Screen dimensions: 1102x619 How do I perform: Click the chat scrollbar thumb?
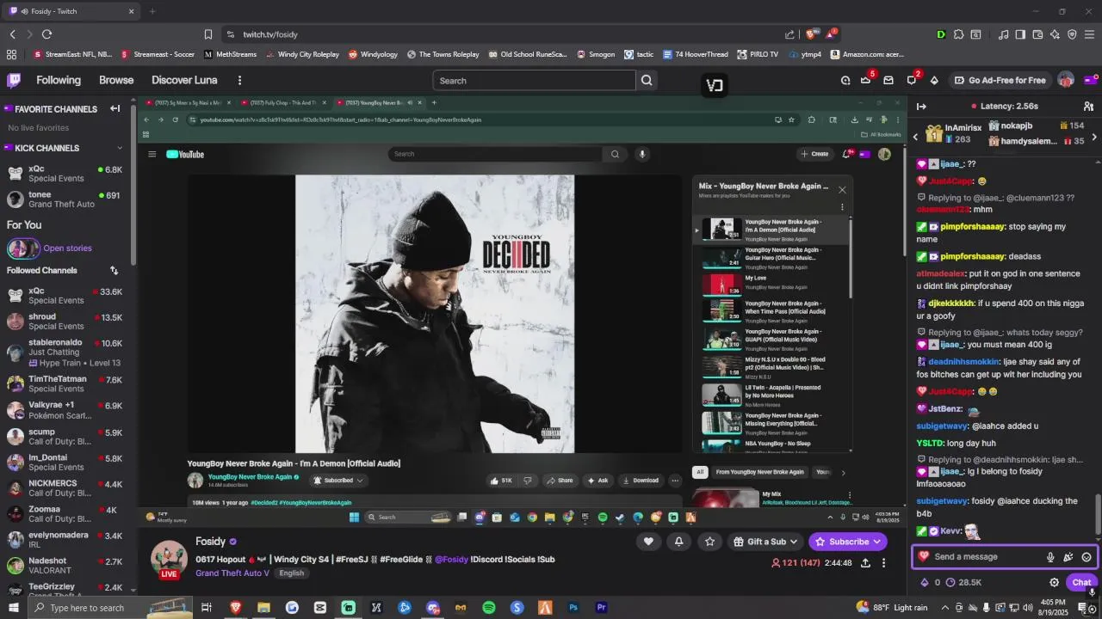[1098, 514]
